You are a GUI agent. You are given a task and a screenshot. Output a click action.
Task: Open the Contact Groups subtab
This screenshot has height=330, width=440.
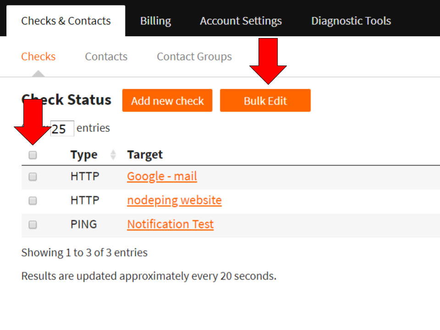coord(194,56)
